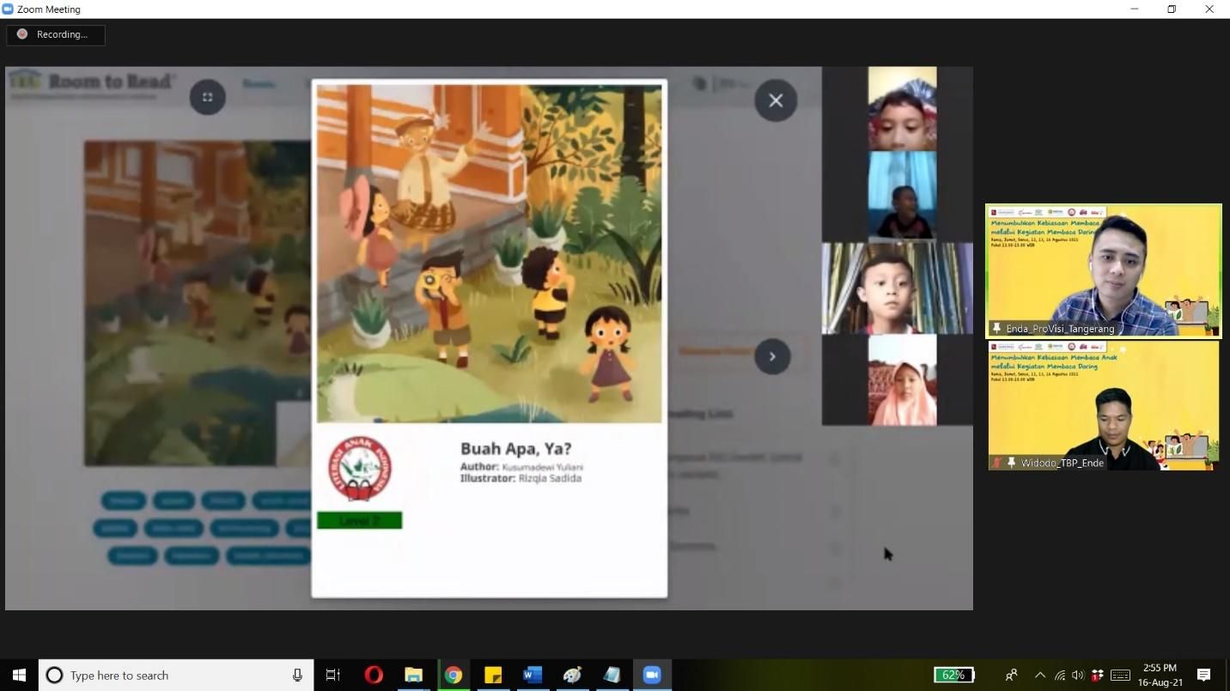1230x691 pixels.
Task: Open the touch keyboard icon in tray
Action: [1120, 676]
